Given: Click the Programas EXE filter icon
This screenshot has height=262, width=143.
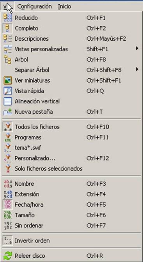Looking at the screenshot, I should coord(8,137).
